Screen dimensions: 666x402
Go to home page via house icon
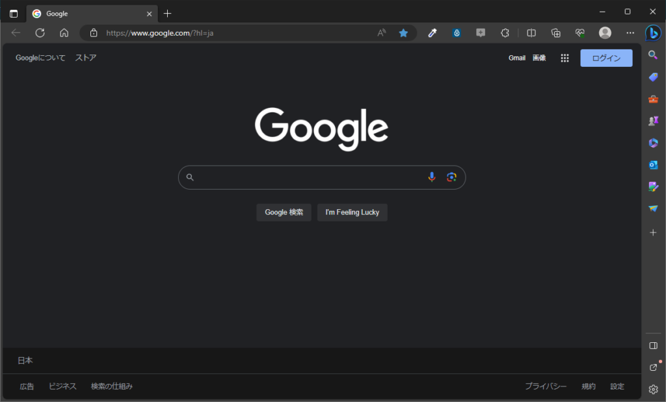click(x=64, y=32)
